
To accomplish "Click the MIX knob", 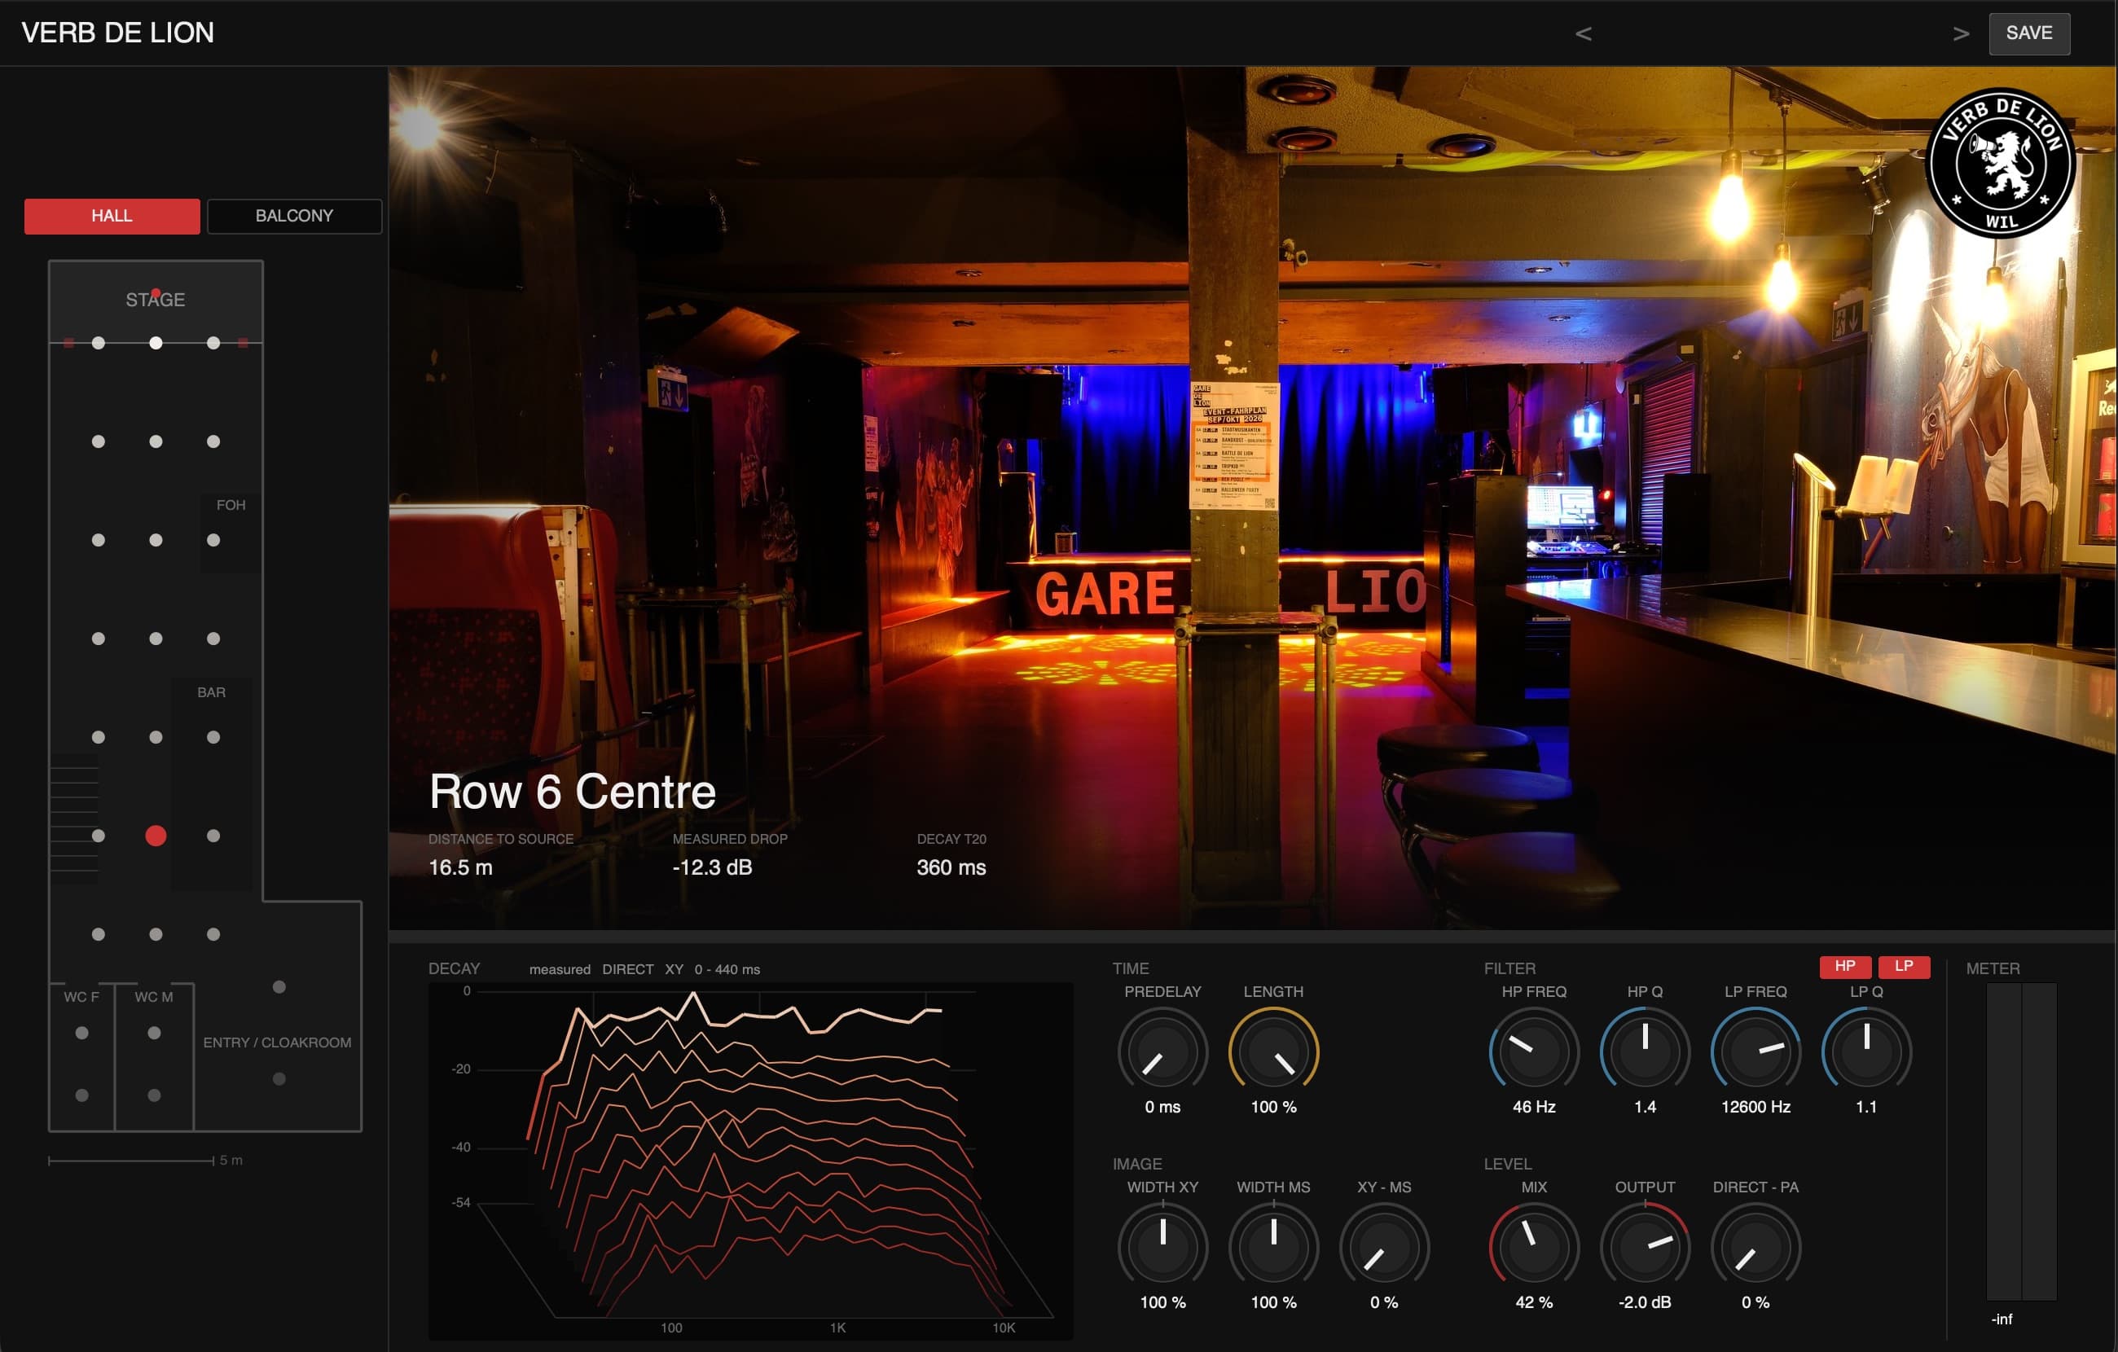I will (1534, 1246).
